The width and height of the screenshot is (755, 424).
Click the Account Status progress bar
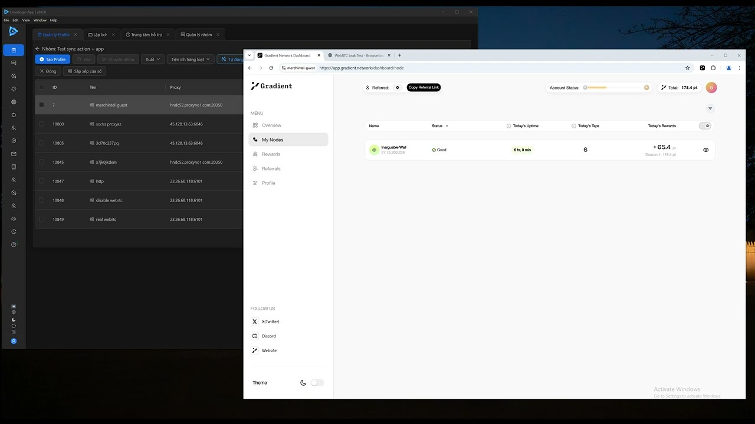[x=616, y=88]
